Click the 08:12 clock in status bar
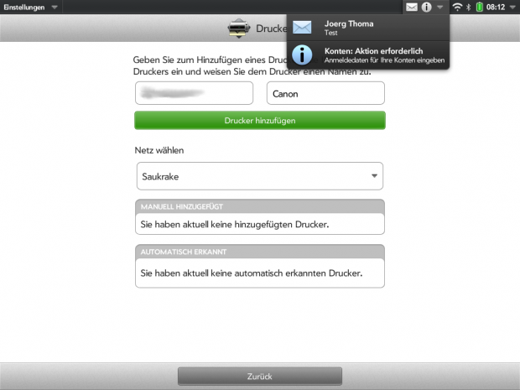The image size is (520, 390). click(x=496, y=7)
